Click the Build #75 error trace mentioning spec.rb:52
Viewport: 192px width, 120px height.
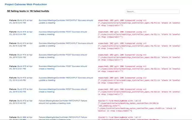139,34
